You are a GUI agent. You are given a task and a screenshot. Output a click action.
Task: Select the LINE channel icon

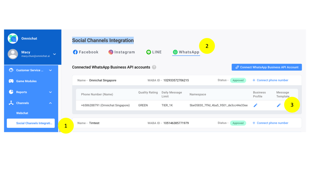(148, 52)
